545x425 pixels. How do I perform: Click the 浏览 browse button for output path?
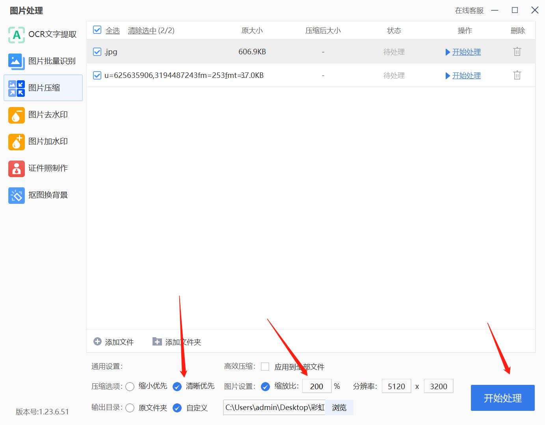click(x=339, y=408)
